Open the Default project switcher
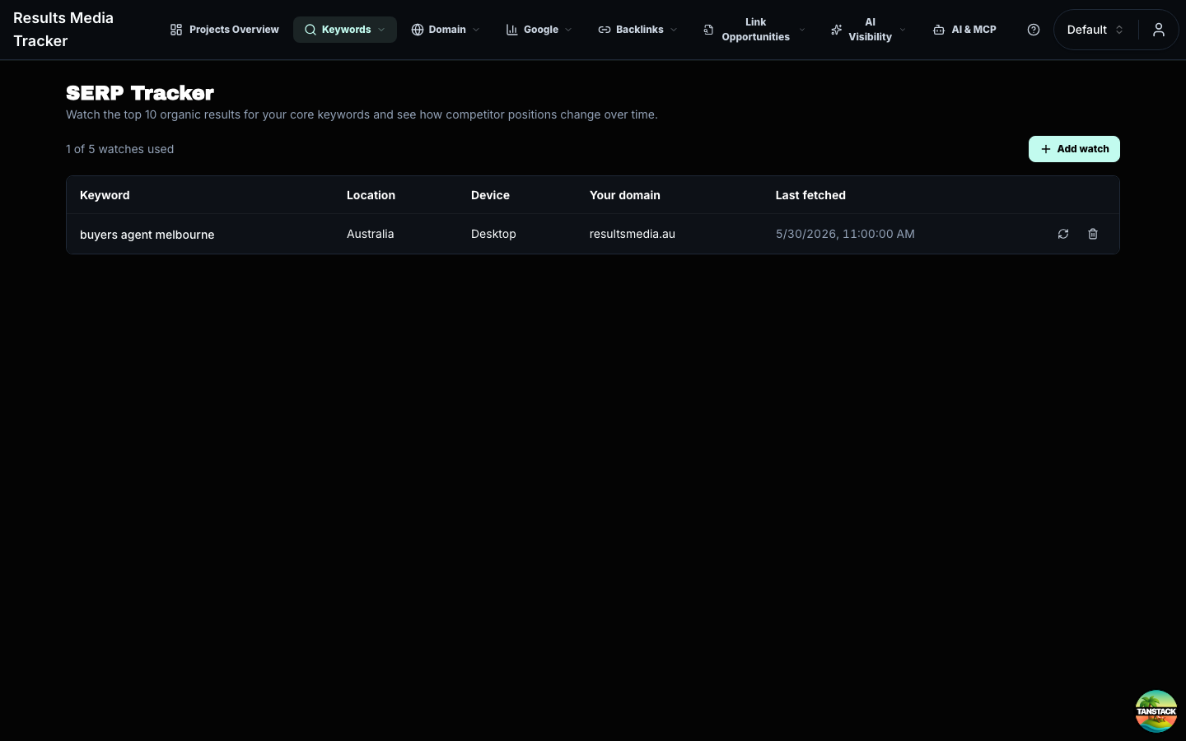 (1095, 30)
